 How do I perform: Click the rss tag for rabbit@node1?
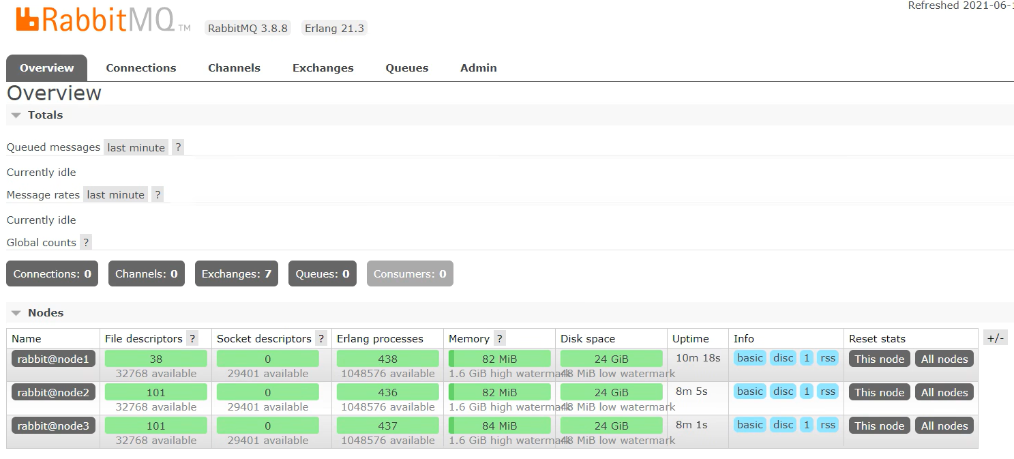pyautogui.click(x=828, y=357)
